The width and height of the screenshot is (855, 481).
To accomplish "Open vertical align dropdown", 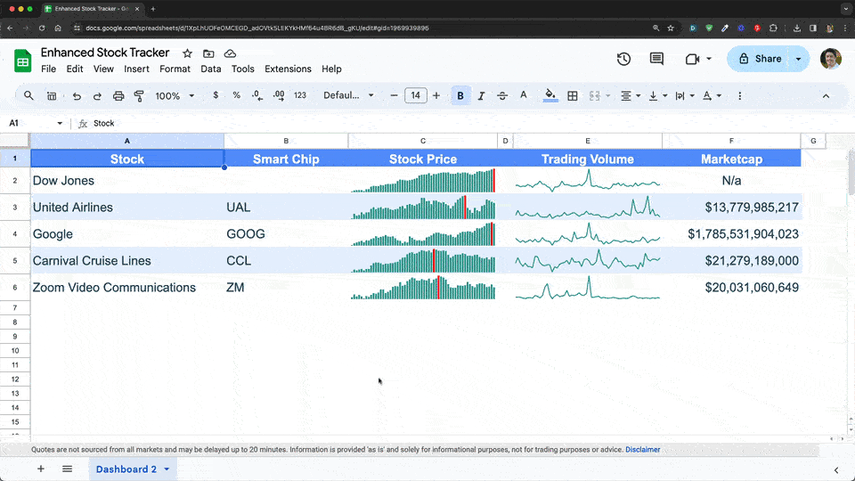I will (657, 96).
